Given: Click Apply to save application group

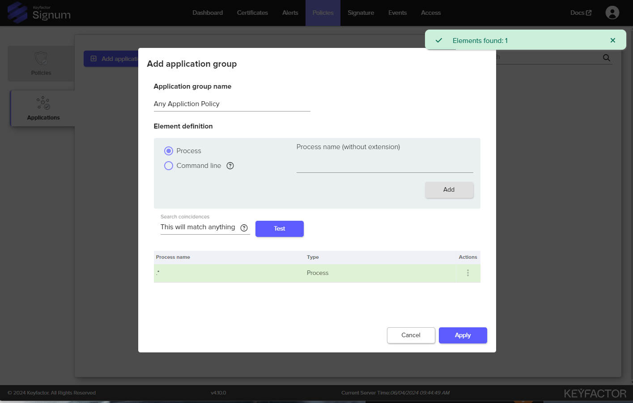Looking at the screenshot, I should coord(463,335).
